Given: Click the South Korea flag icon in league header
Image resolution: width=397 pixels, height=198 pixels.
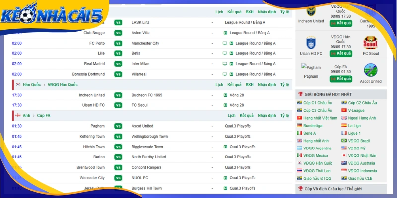Looking at the screenshot, I should click(18, 84).
